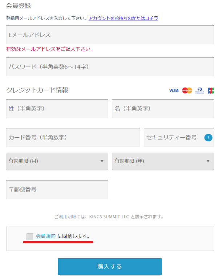Focus the Eメールアドレス input field
The width and height of the screenshot is (218, 279).
(x=110, y=35)
